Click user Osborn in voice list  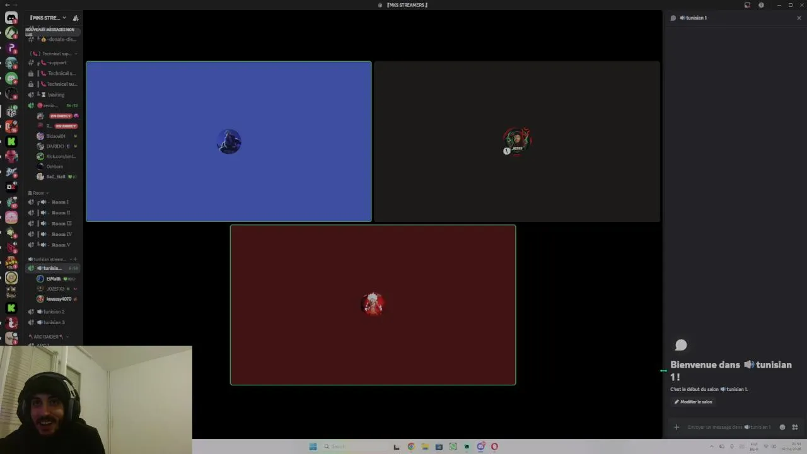tap(57, 166)
